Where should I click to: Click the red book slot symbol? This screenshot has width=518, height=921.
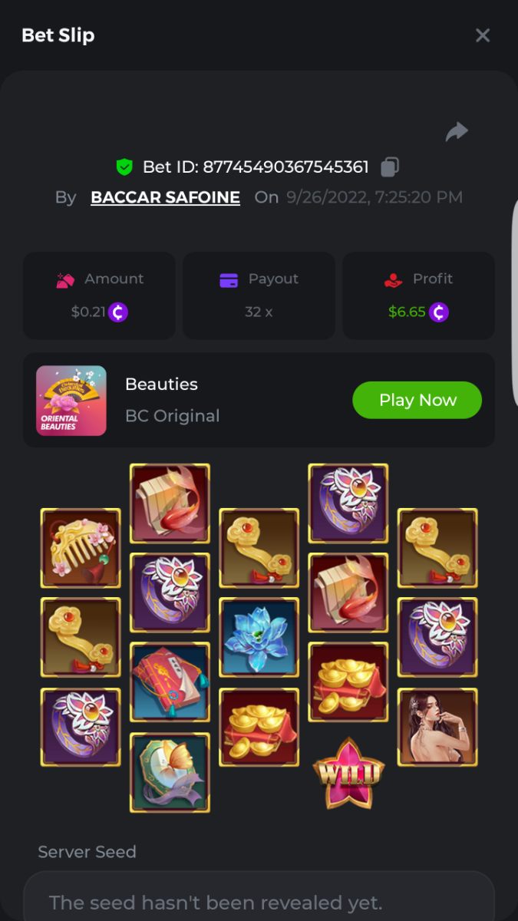tap(170, 682)
